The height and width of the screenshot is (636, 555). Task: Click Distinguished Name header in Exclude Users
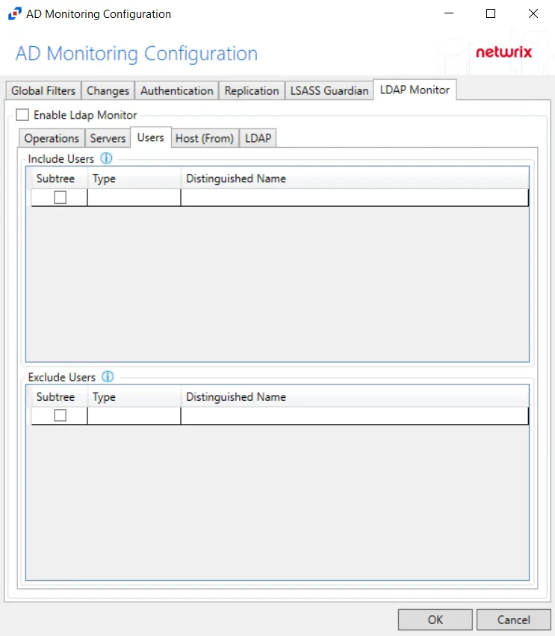click(x=354, y=396)
